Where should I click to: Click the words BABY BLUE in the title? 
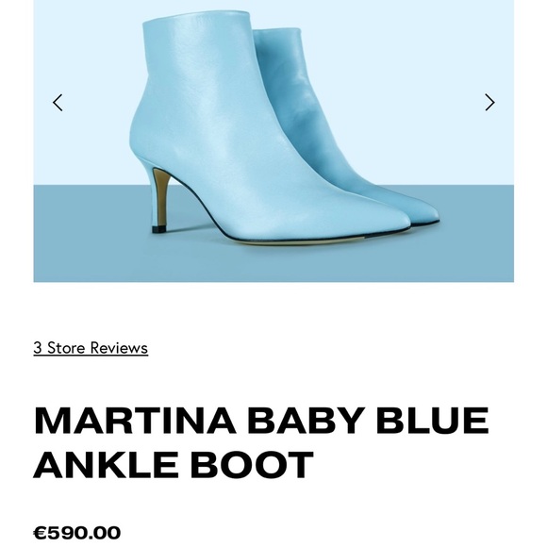click(x=368, y=421)
